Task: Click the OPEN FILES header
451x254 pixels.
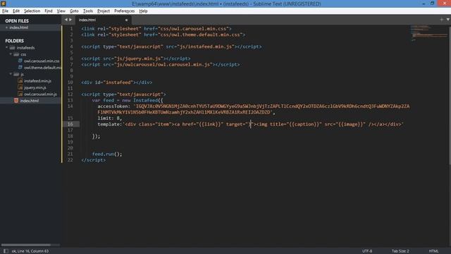Action: (x=17, y=20)
